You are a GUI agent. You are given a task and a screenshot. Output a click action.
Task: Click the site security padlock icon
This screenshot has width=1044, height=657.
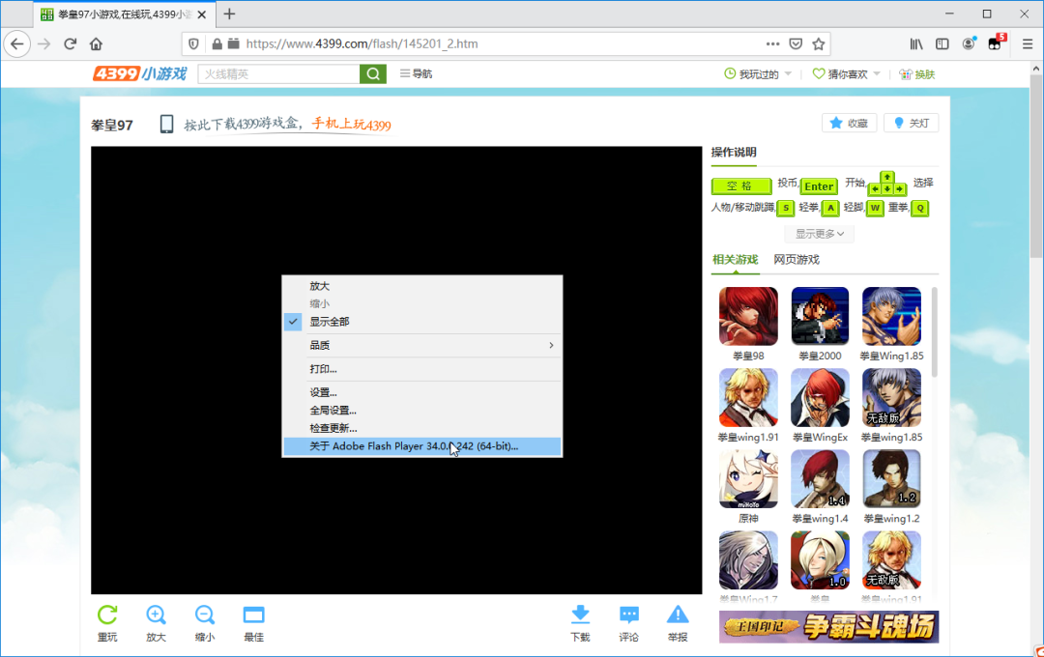[217, 43]
